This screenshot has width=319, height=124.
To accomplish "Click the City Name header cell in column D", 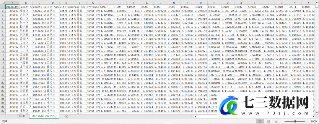I will point(53,7).
